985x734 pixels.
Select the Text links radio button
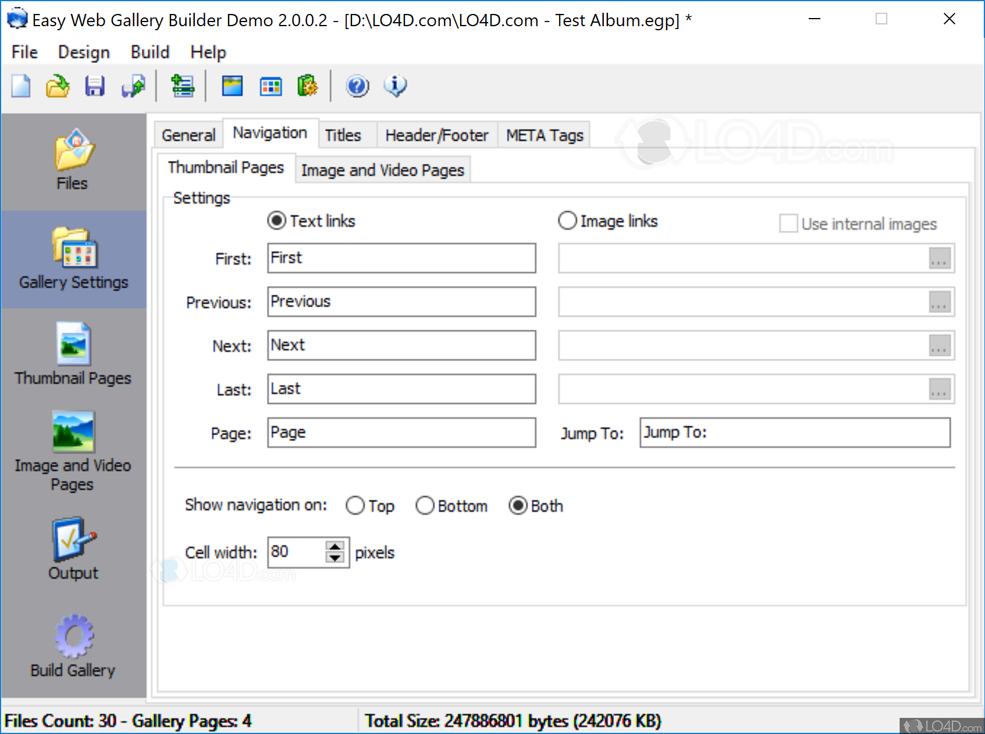[276, 220]
